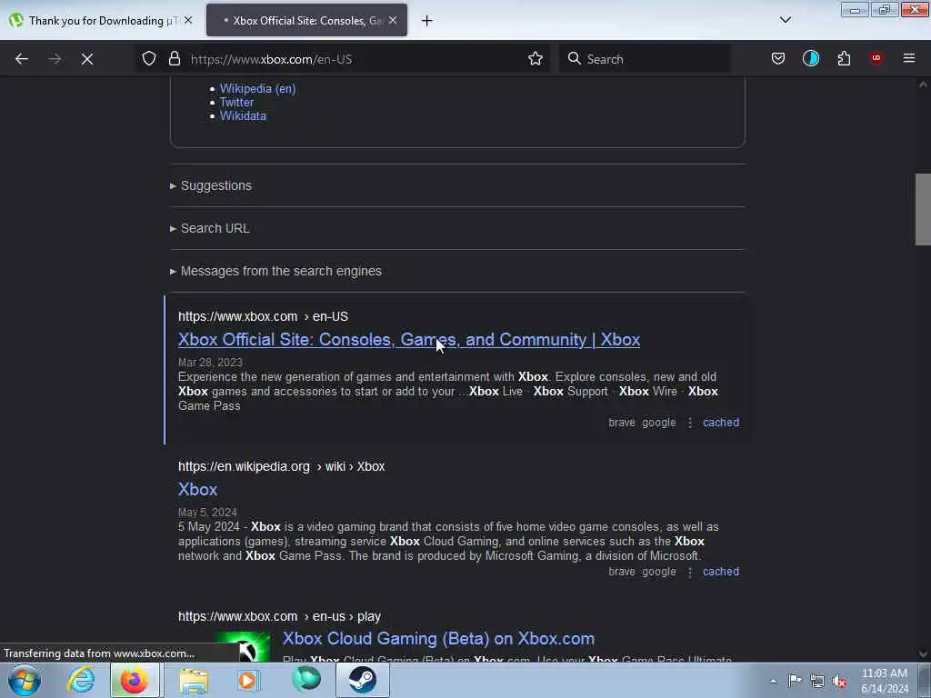
Task: Open the Firefox application menu
Action: (909, 58)
